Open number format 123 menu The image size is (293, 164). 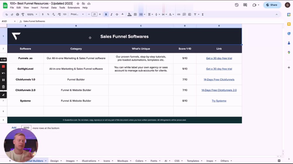[65, 14]
